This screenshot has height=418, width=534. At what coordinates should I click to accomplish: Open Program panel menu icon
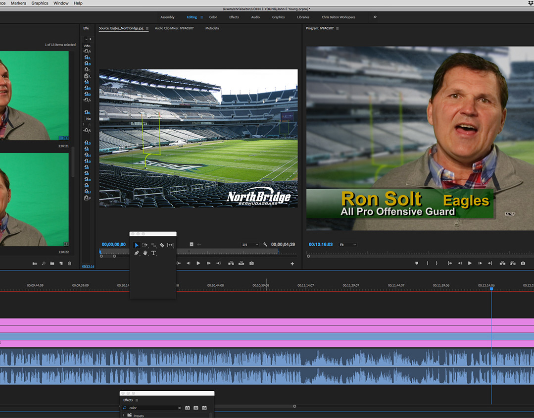pos(338,28)
